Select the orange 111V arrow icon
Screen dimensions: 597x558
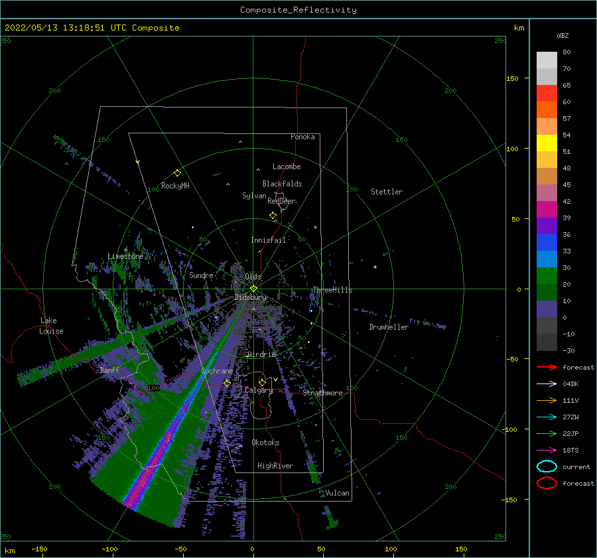pos(547,400)
